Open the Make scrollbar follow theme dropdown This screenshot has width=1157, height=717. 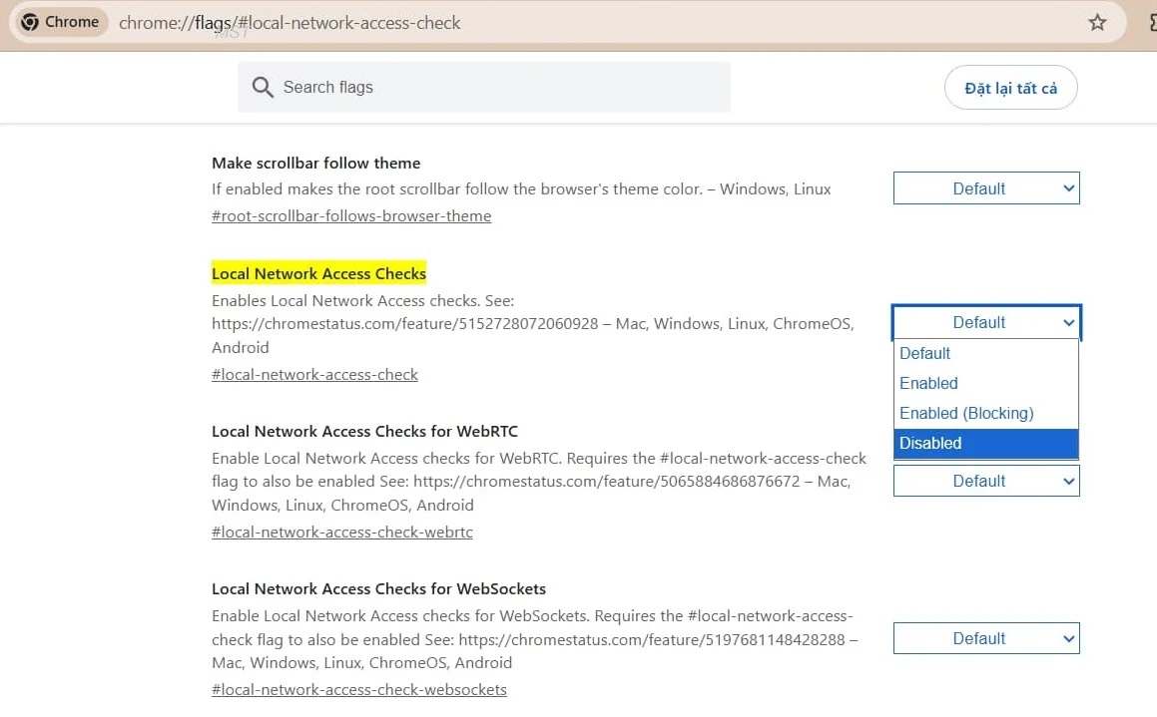(x=985, y=188)
